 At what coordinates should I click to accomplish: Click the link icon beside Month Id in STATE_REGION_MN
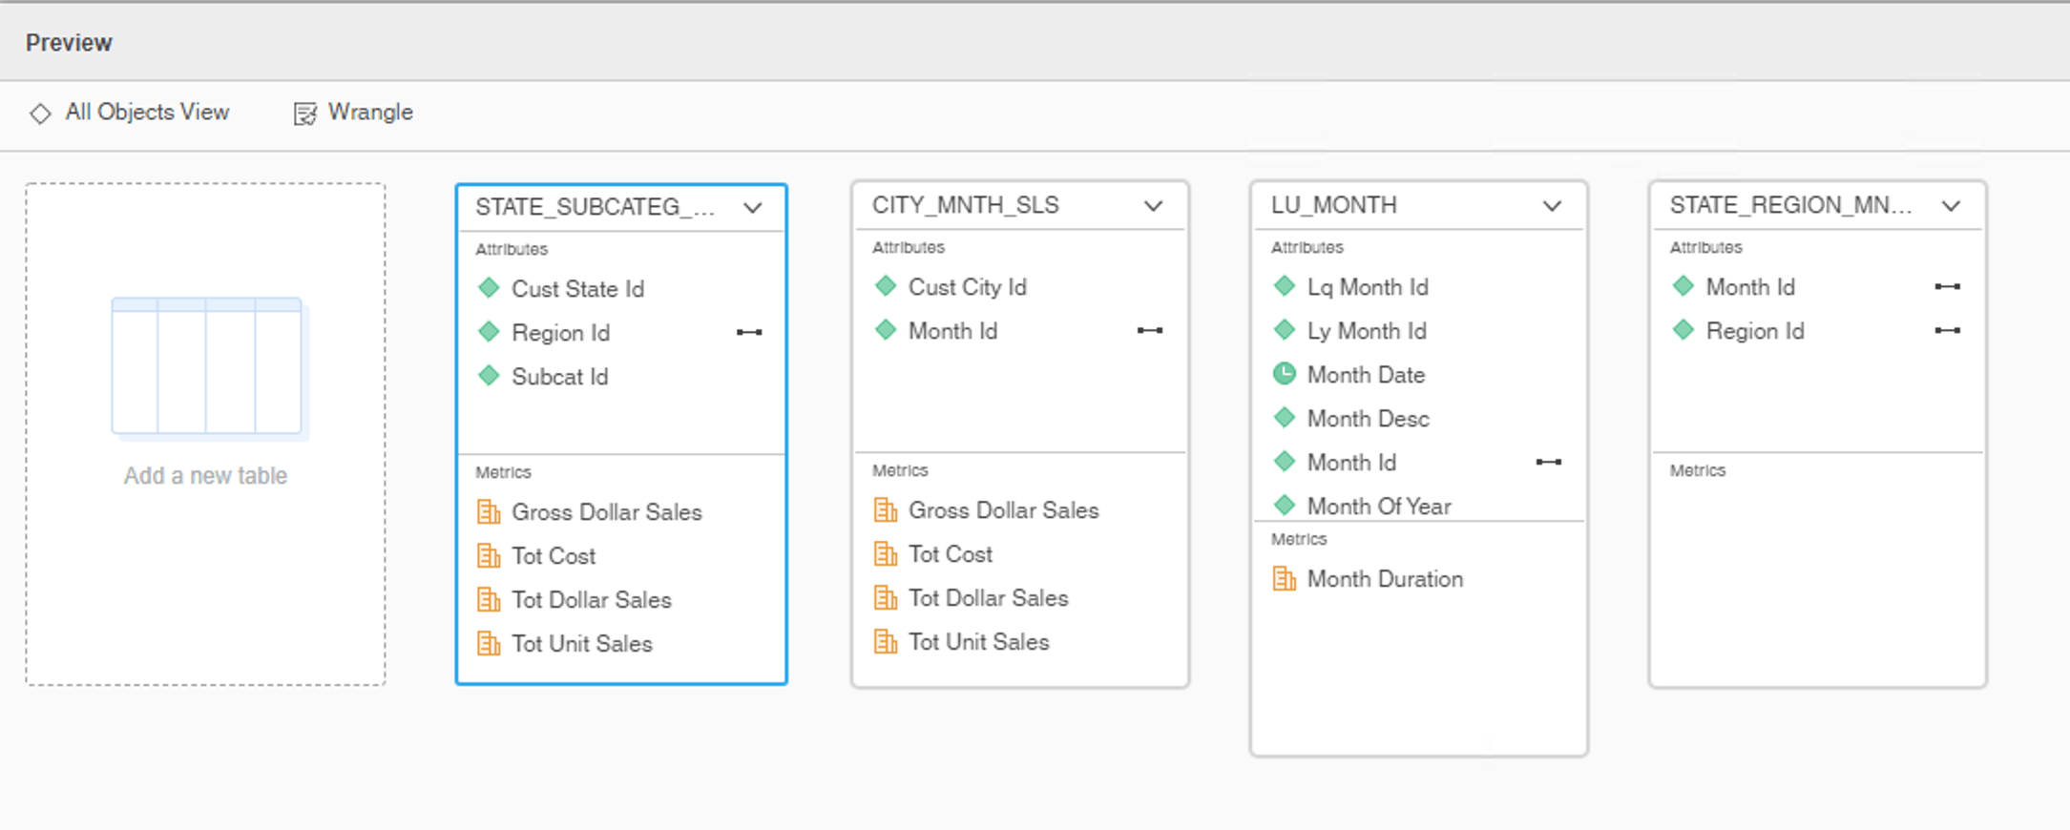click(x=1948, y=286)
